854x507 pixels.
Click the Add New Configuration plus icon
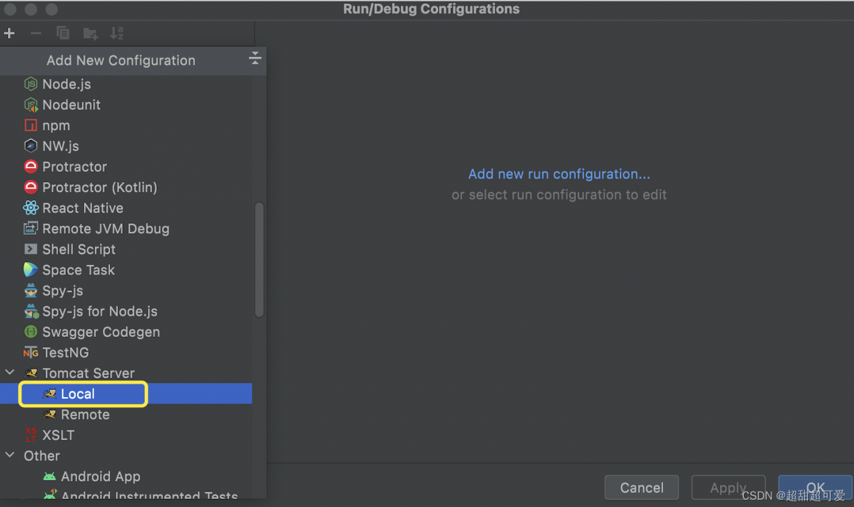[9, 33]
